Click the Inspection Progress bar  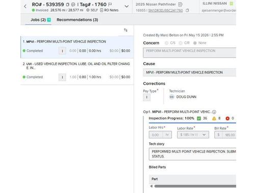pos(192,123)
